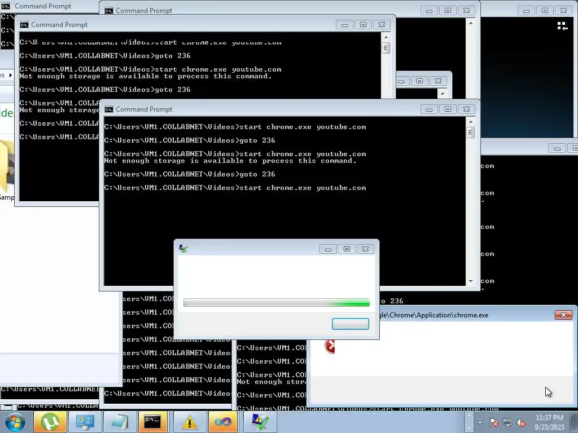Close the small window behind front Command Prompt
Screen dimensions: 578x433
point(438,81)
